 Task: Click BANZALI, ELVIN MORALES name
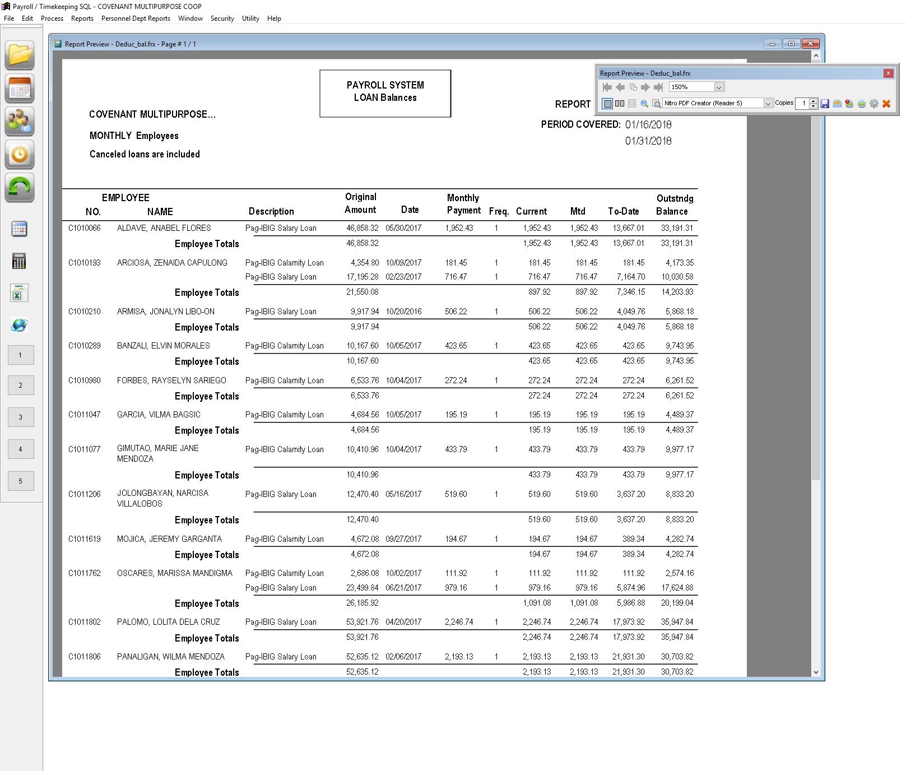[x=164, y=346]
